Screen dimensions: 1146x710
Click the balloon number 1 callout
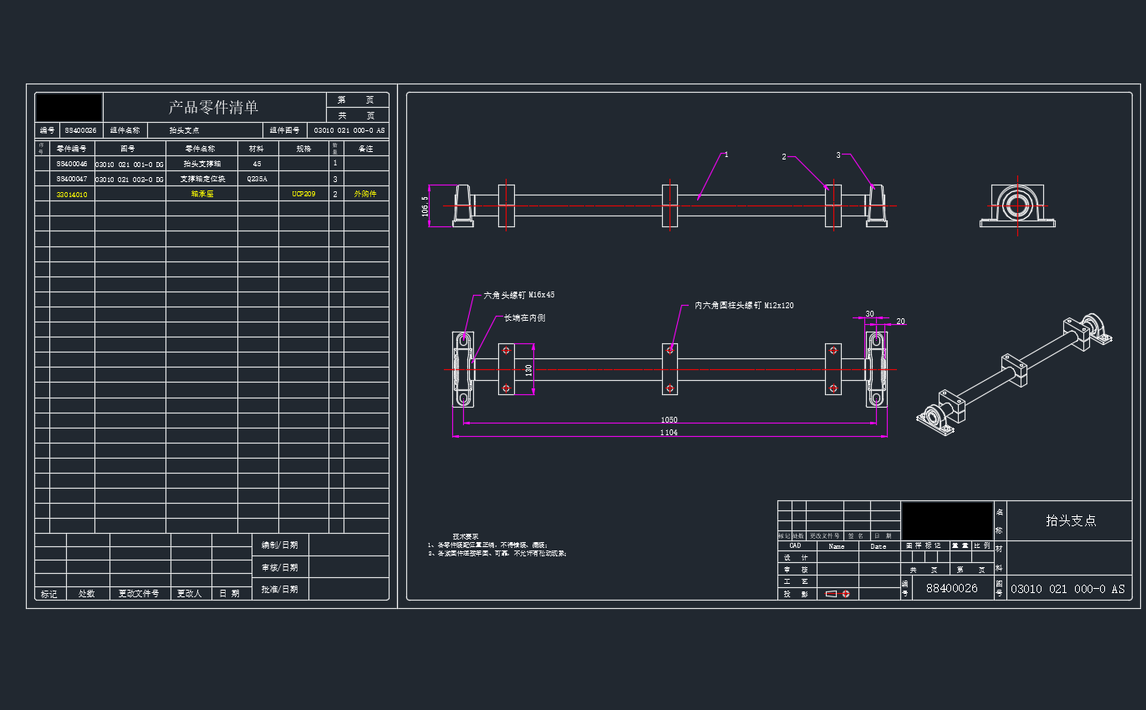tap(726, 155)
